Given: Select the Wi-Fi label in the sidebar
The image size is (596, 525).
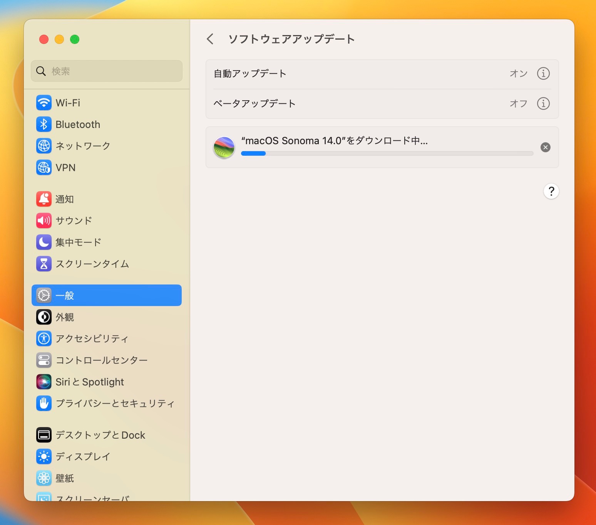Looking at the screenshot, I should [x=68, y=103].
